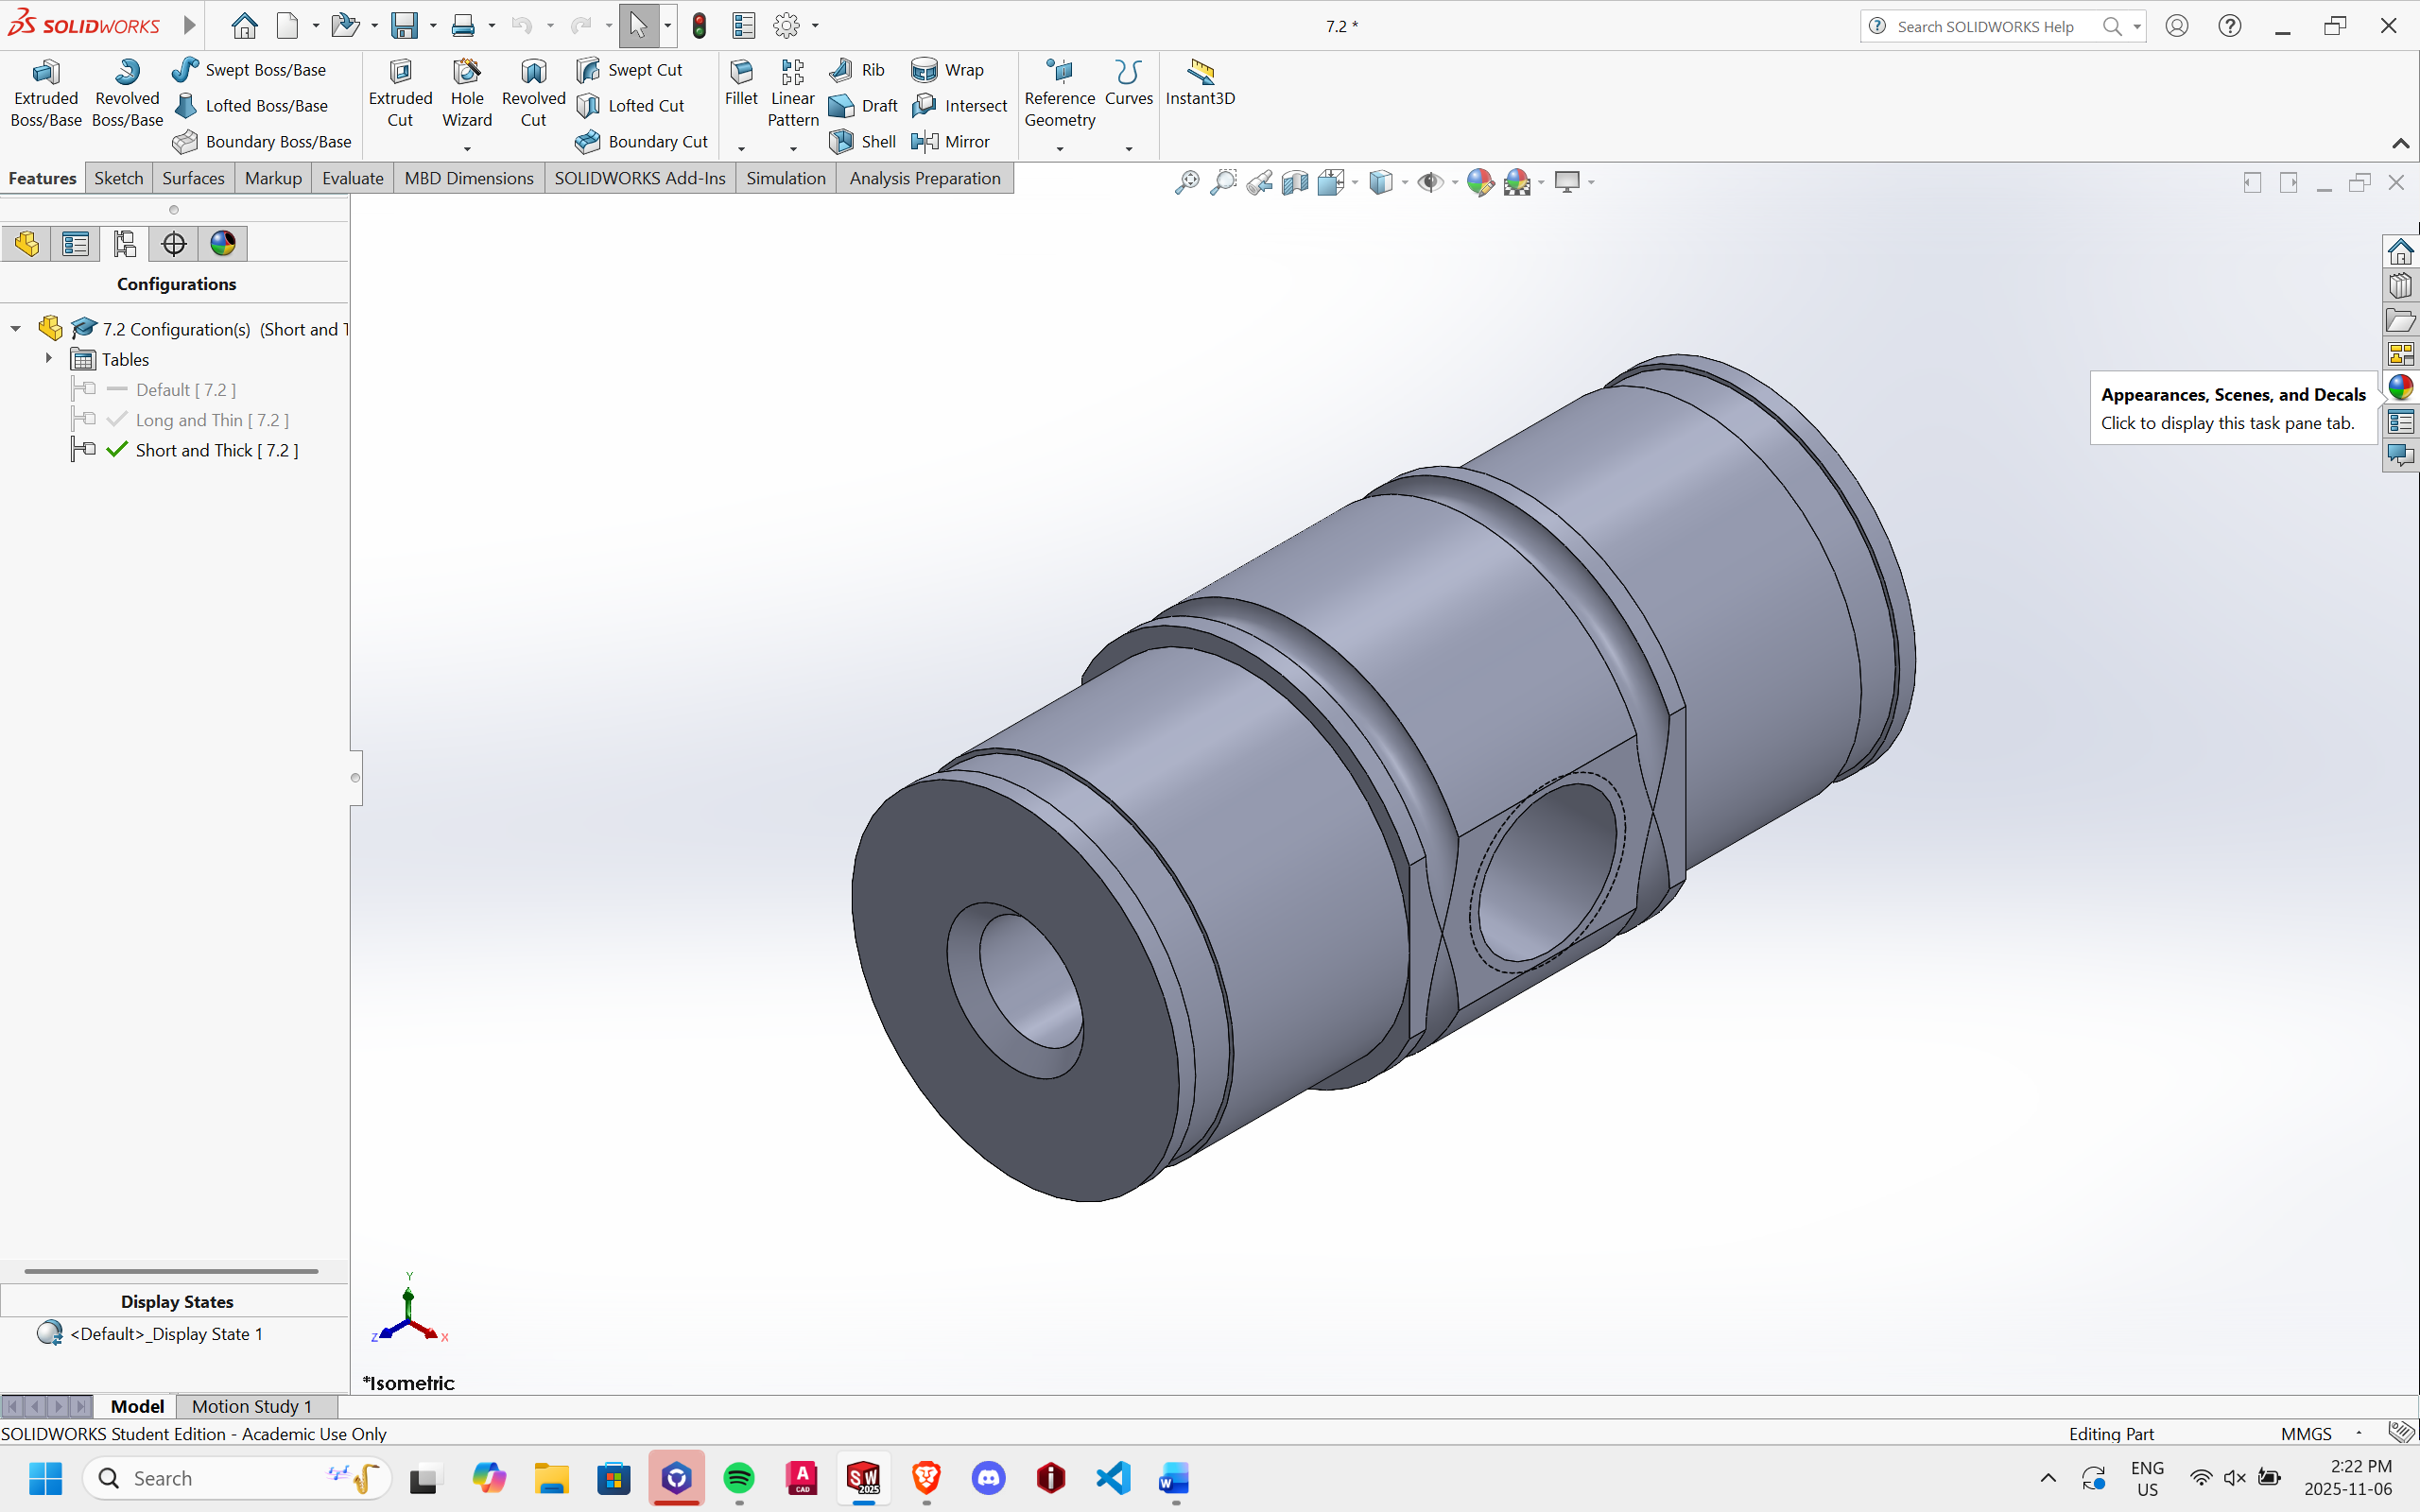Open the Reference Geometry dropdown
The width and height of the screenshot is (2420, 1512).
pos(1060,148)
